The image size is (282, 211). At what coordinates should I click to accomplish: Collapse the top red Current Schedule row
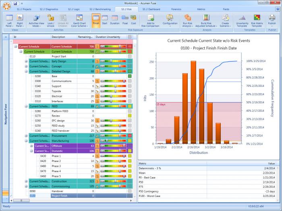tap(16, 47)
